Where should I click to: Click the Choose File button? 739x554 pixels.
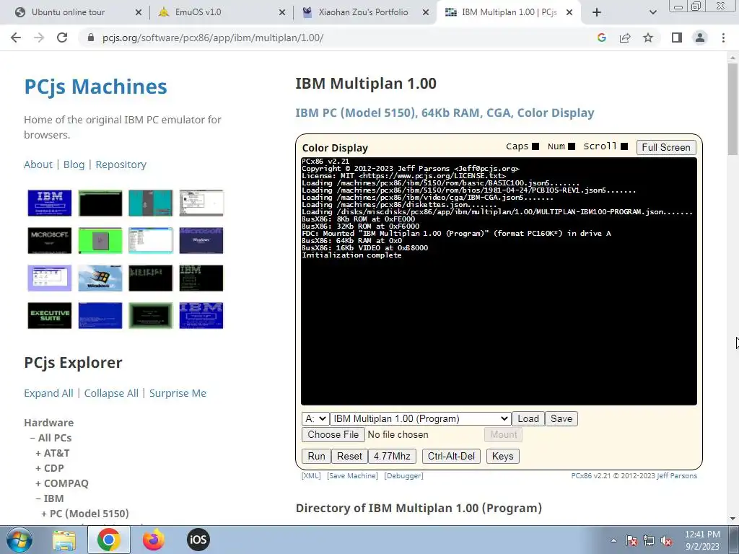(x=333, y=434)
